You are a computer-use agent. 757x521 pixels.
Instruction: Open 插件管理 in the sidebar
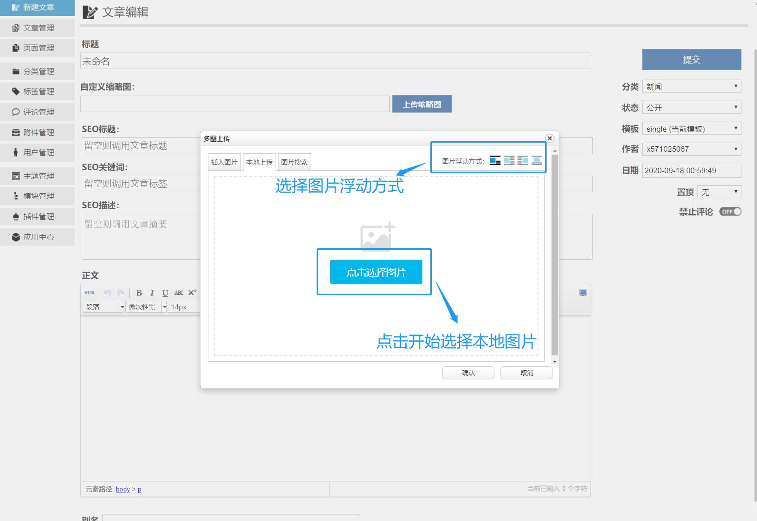coord(37,217)
